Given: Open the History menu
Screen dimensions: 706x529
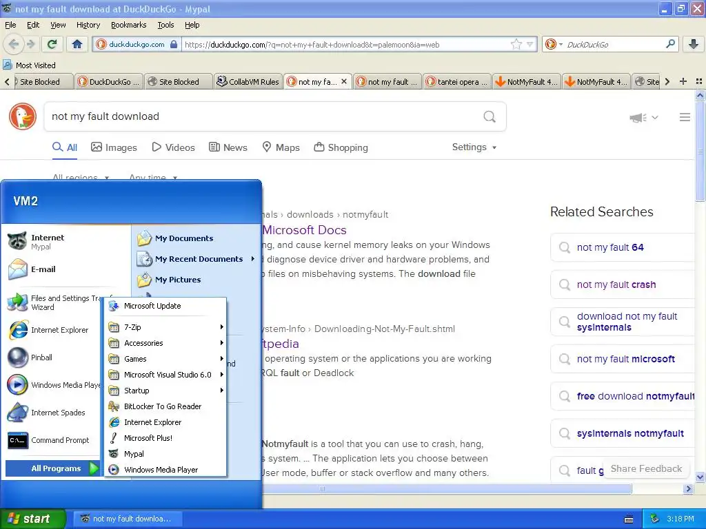Looking at the screenshot, I should (88, 25).
